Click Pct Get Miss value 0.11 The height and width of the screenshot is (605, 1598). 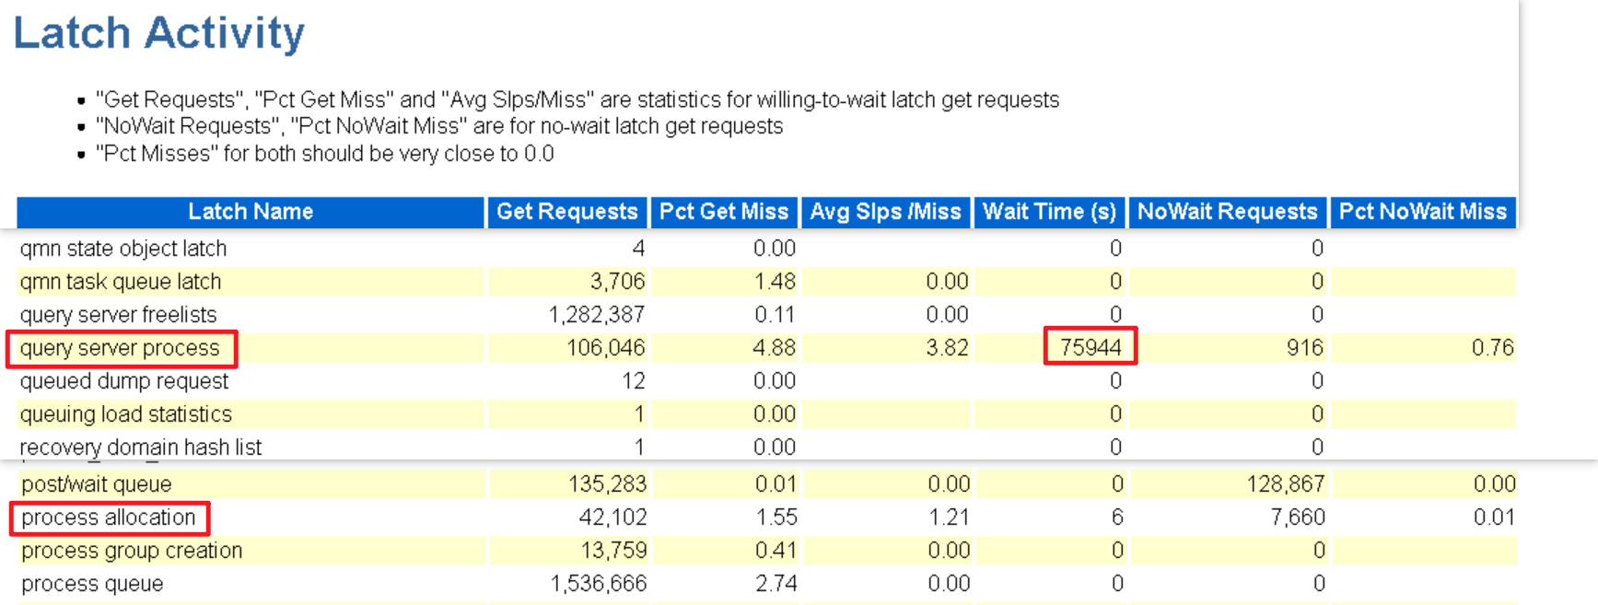775,315
